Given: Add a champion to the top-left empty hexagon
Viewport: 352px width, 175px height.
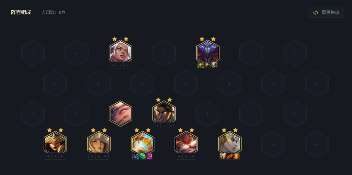Looking at the screenshot, I should (33, 53).
